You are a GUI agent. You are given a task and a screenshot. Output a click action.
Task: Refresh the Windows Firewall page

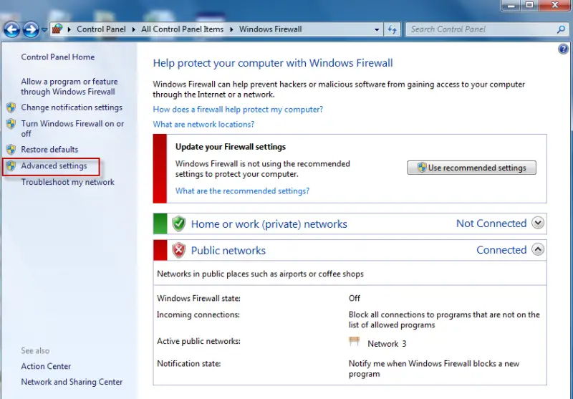coord(392,29)
